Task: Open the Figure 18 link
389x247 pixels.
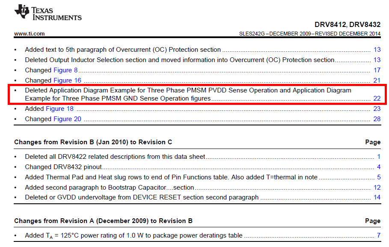Action: (x=60, y=109)
